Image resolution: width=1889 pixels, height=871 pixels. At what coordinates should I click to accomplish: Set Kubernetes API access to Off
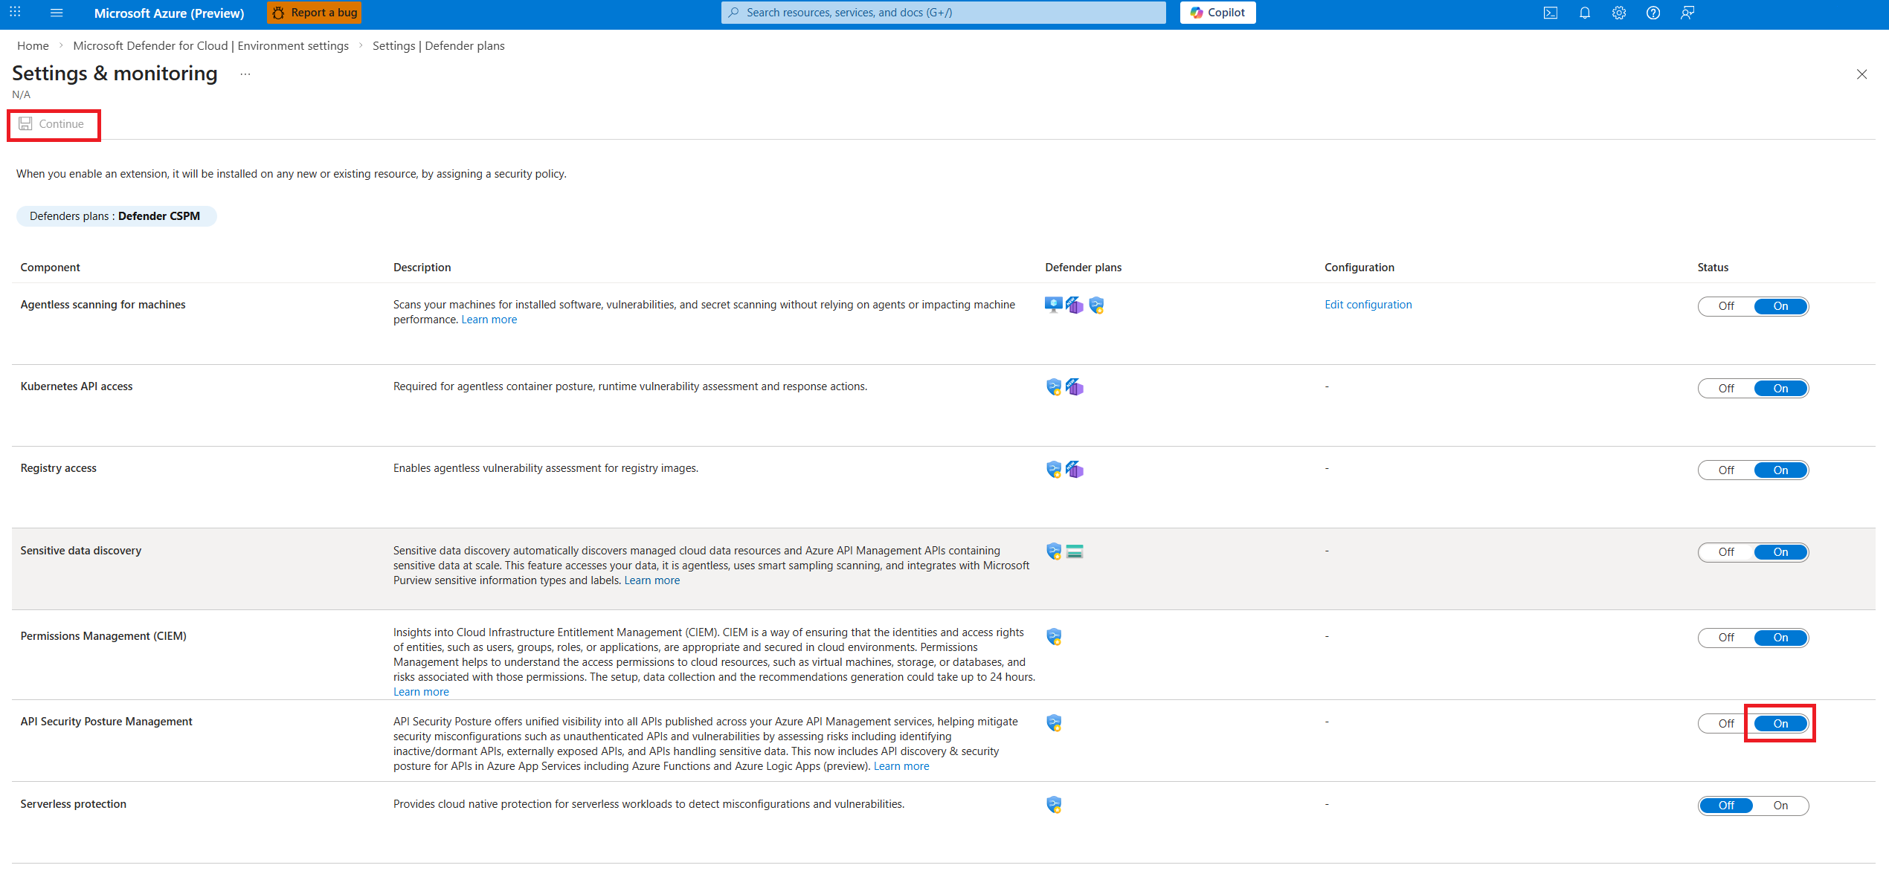(1725, 389)
